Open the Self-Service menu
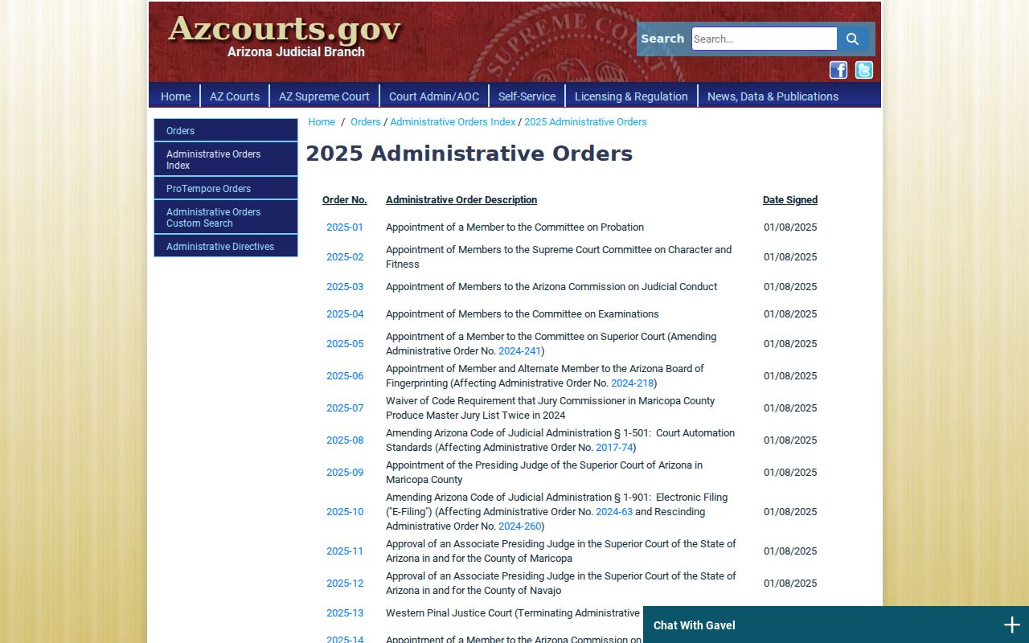1029x643 pixels. tap(527, 96)
